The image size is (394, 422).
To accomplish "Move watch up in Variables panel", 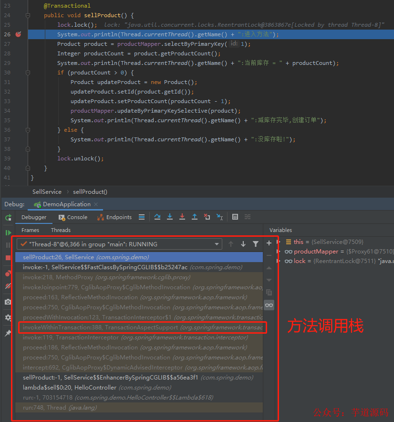I will [x=269, y=268].
